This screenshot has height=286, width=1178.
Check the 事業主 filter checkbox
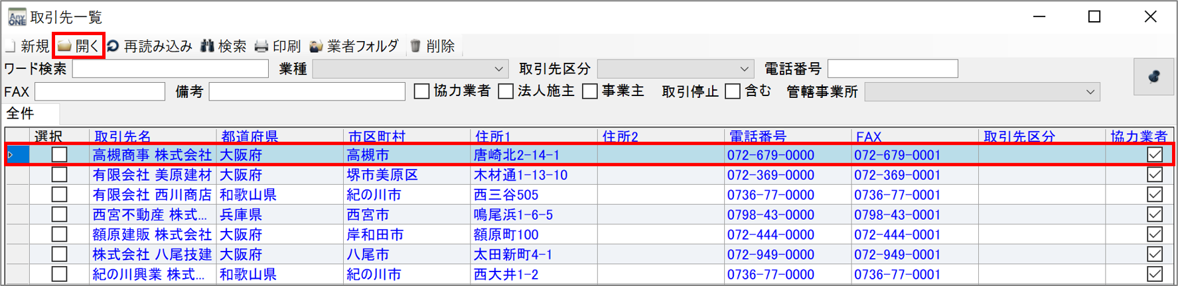coord(589,91)
